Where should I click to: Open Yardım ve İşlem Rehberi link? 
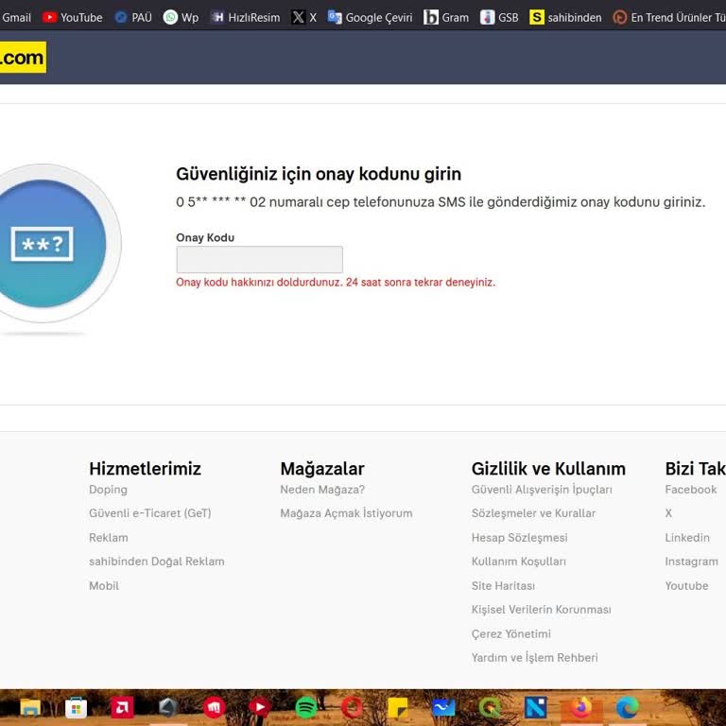tap(534, 658)
